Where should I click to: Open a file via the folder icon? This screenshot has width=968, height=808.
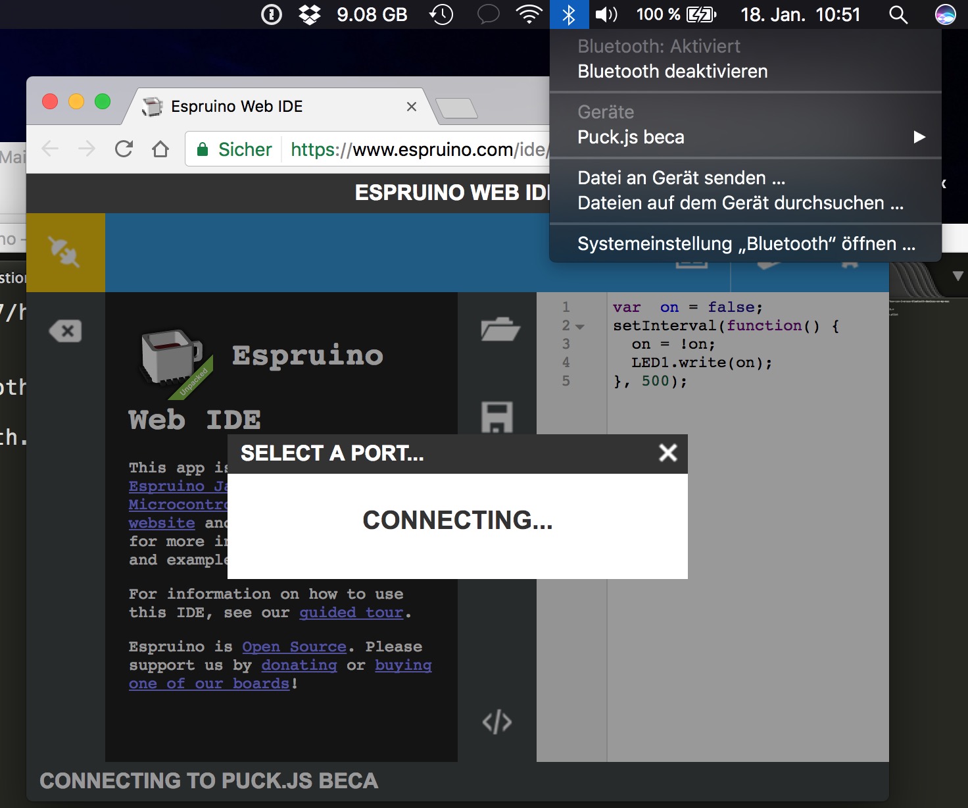point(500,329)
